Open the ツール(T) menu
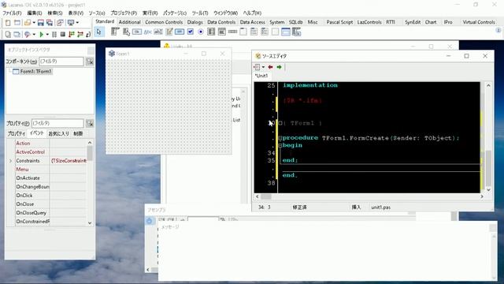Screen dimensions: 504x284 point(199,13)
